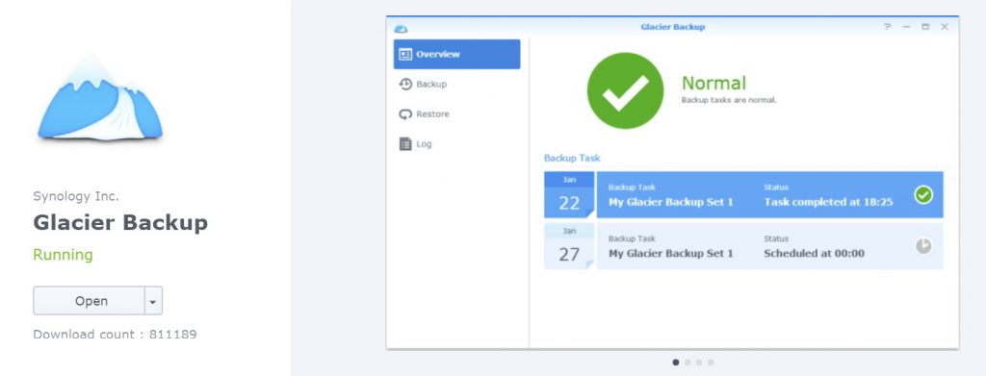Expand the dropdown arrow beside Open
The height and width of the screenshot is (376, 986).
point(153,301)
